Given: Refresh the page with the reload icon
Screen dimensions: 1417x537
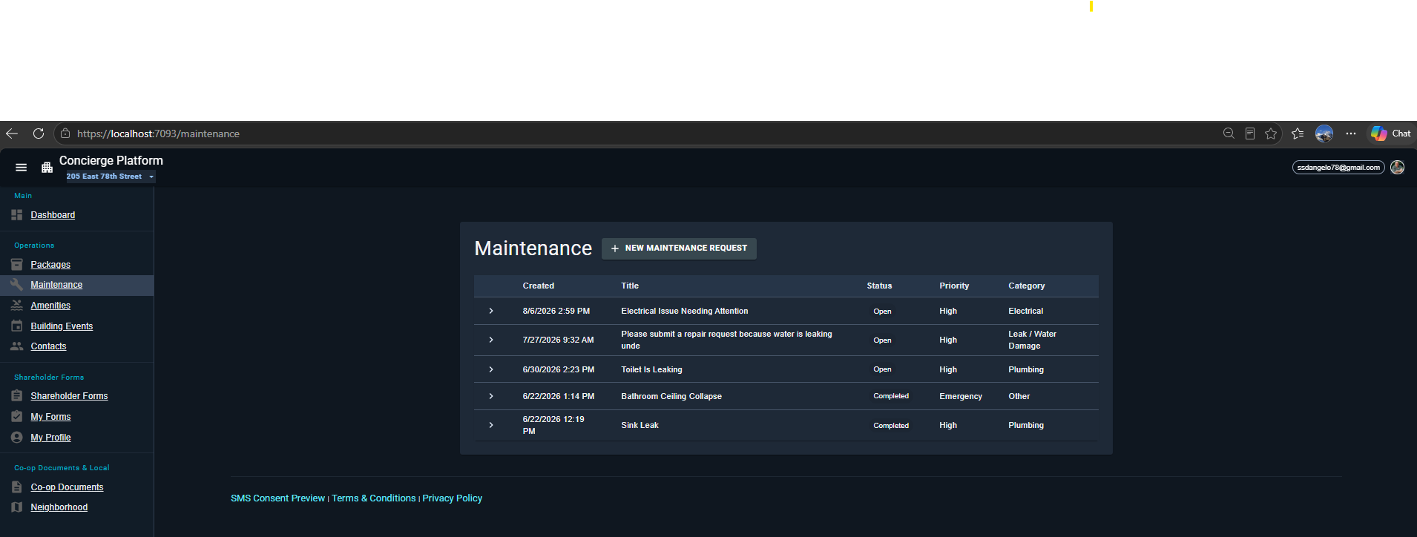Looking at the screenshot, I should [x=39, y=134].
